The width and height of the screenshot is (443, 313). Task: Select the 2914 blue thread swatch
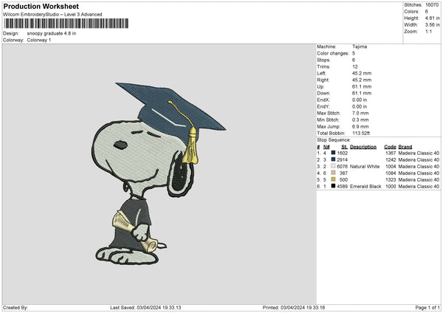click(x=334, y=159)
